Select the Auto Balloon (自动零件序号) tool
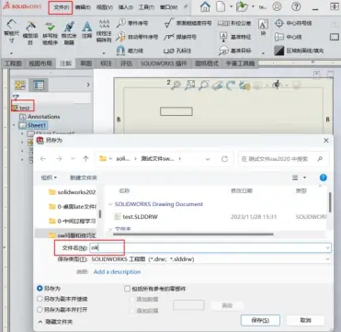This screenshot has height=332, width=341. [137, 37]
